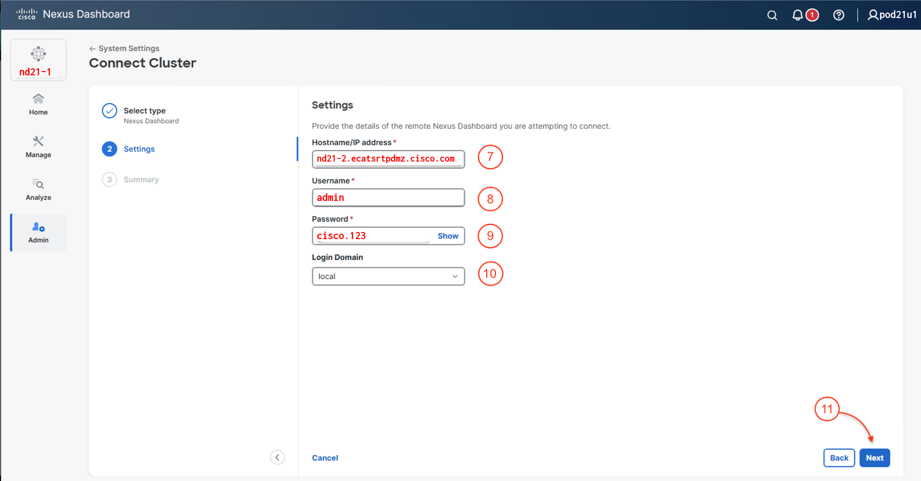This screenshot has height=481, width=921.
Task: Open the Admin section
Action: coord(38,233)
